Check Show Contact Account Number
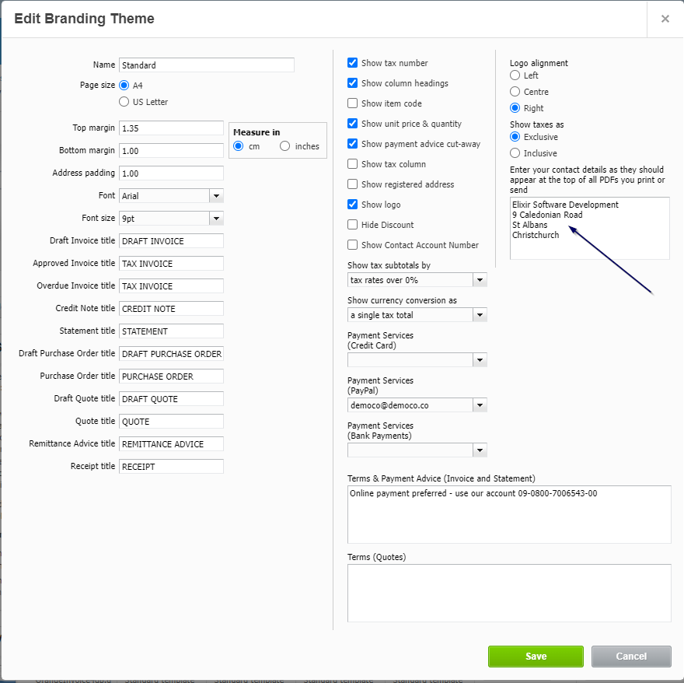The image size is (684, 683). pyautogui.click(x=352, y=245)
